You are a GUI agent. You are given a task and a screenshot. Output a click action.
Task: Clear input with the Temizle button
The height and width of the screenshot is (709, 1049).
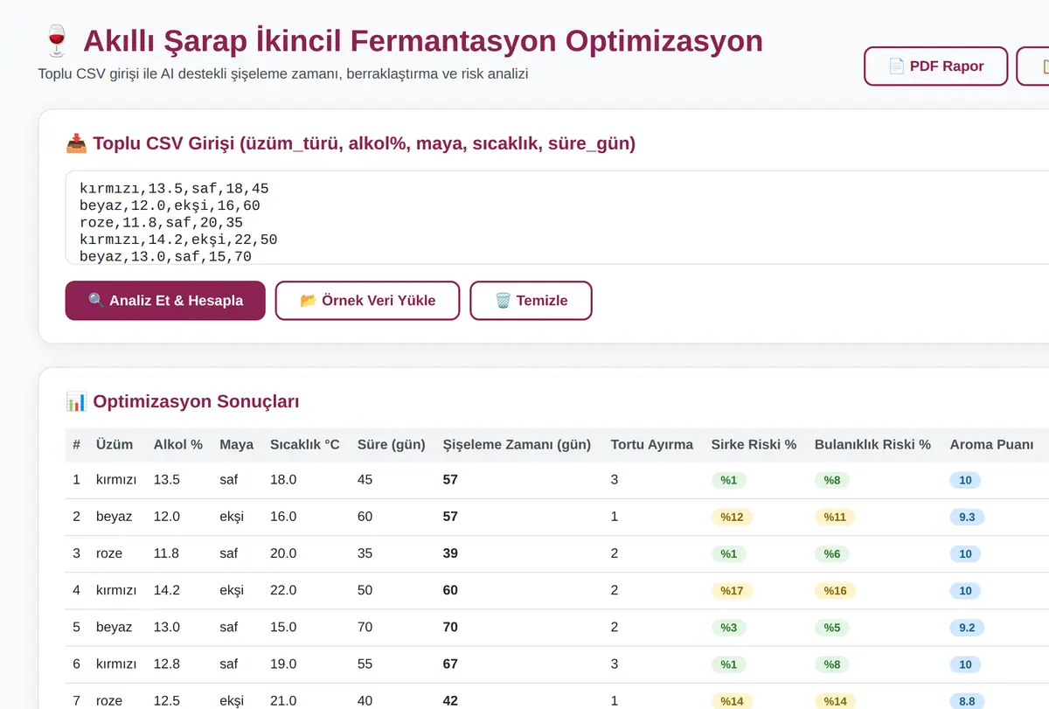tap(531, 301)
